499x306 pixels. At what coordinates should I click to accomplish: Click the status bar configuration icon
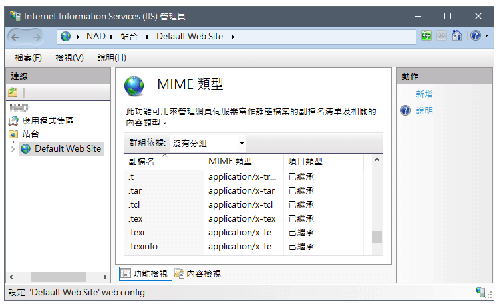pyautogui.click(x=480, y=291)
